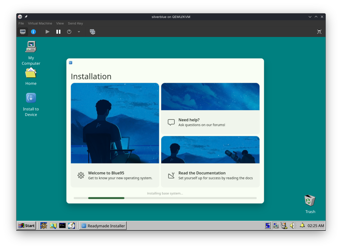
Task: Open the manage VM snapshots icon
Action: point(92,32)
